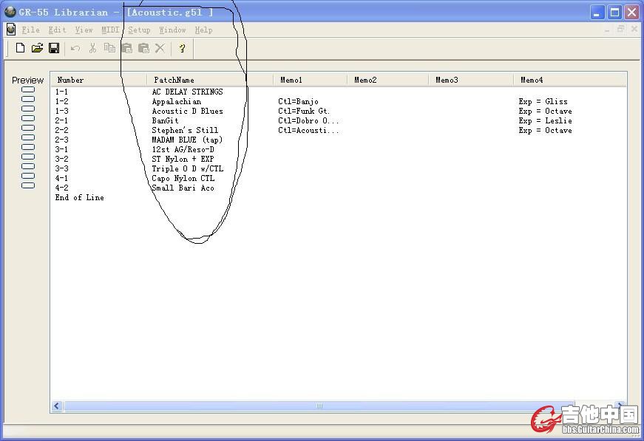This screenshot has width=644, height=441.
Task: Open Help via question mark icon
Action: click(182, 48)
